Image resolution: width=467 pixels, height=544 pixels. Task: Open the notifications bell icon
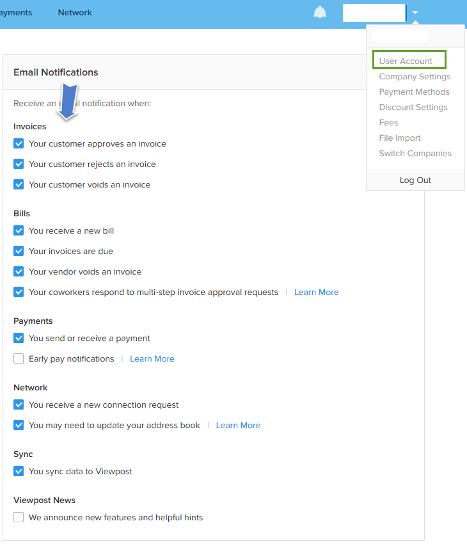click(x=320, y=12)
